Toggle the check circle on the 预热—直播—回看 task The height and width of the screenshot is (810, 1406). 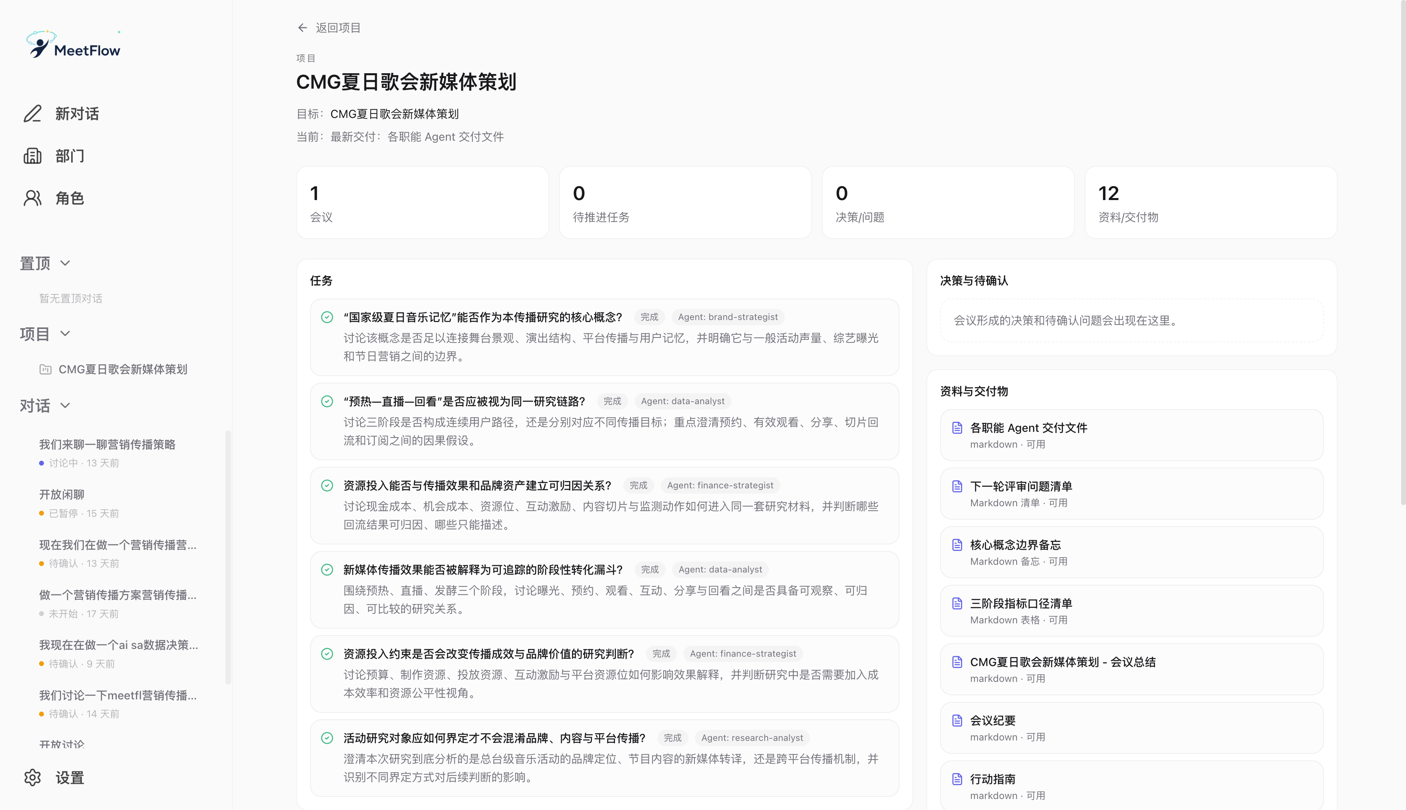(327, 401)
